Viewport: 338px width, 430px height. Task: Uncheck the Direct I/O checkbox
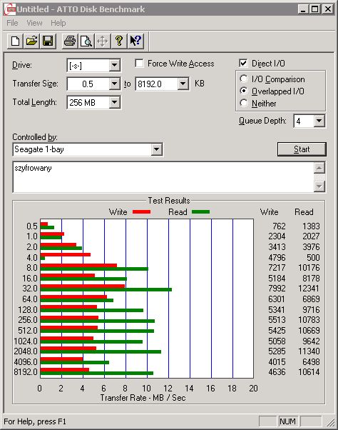243,64
